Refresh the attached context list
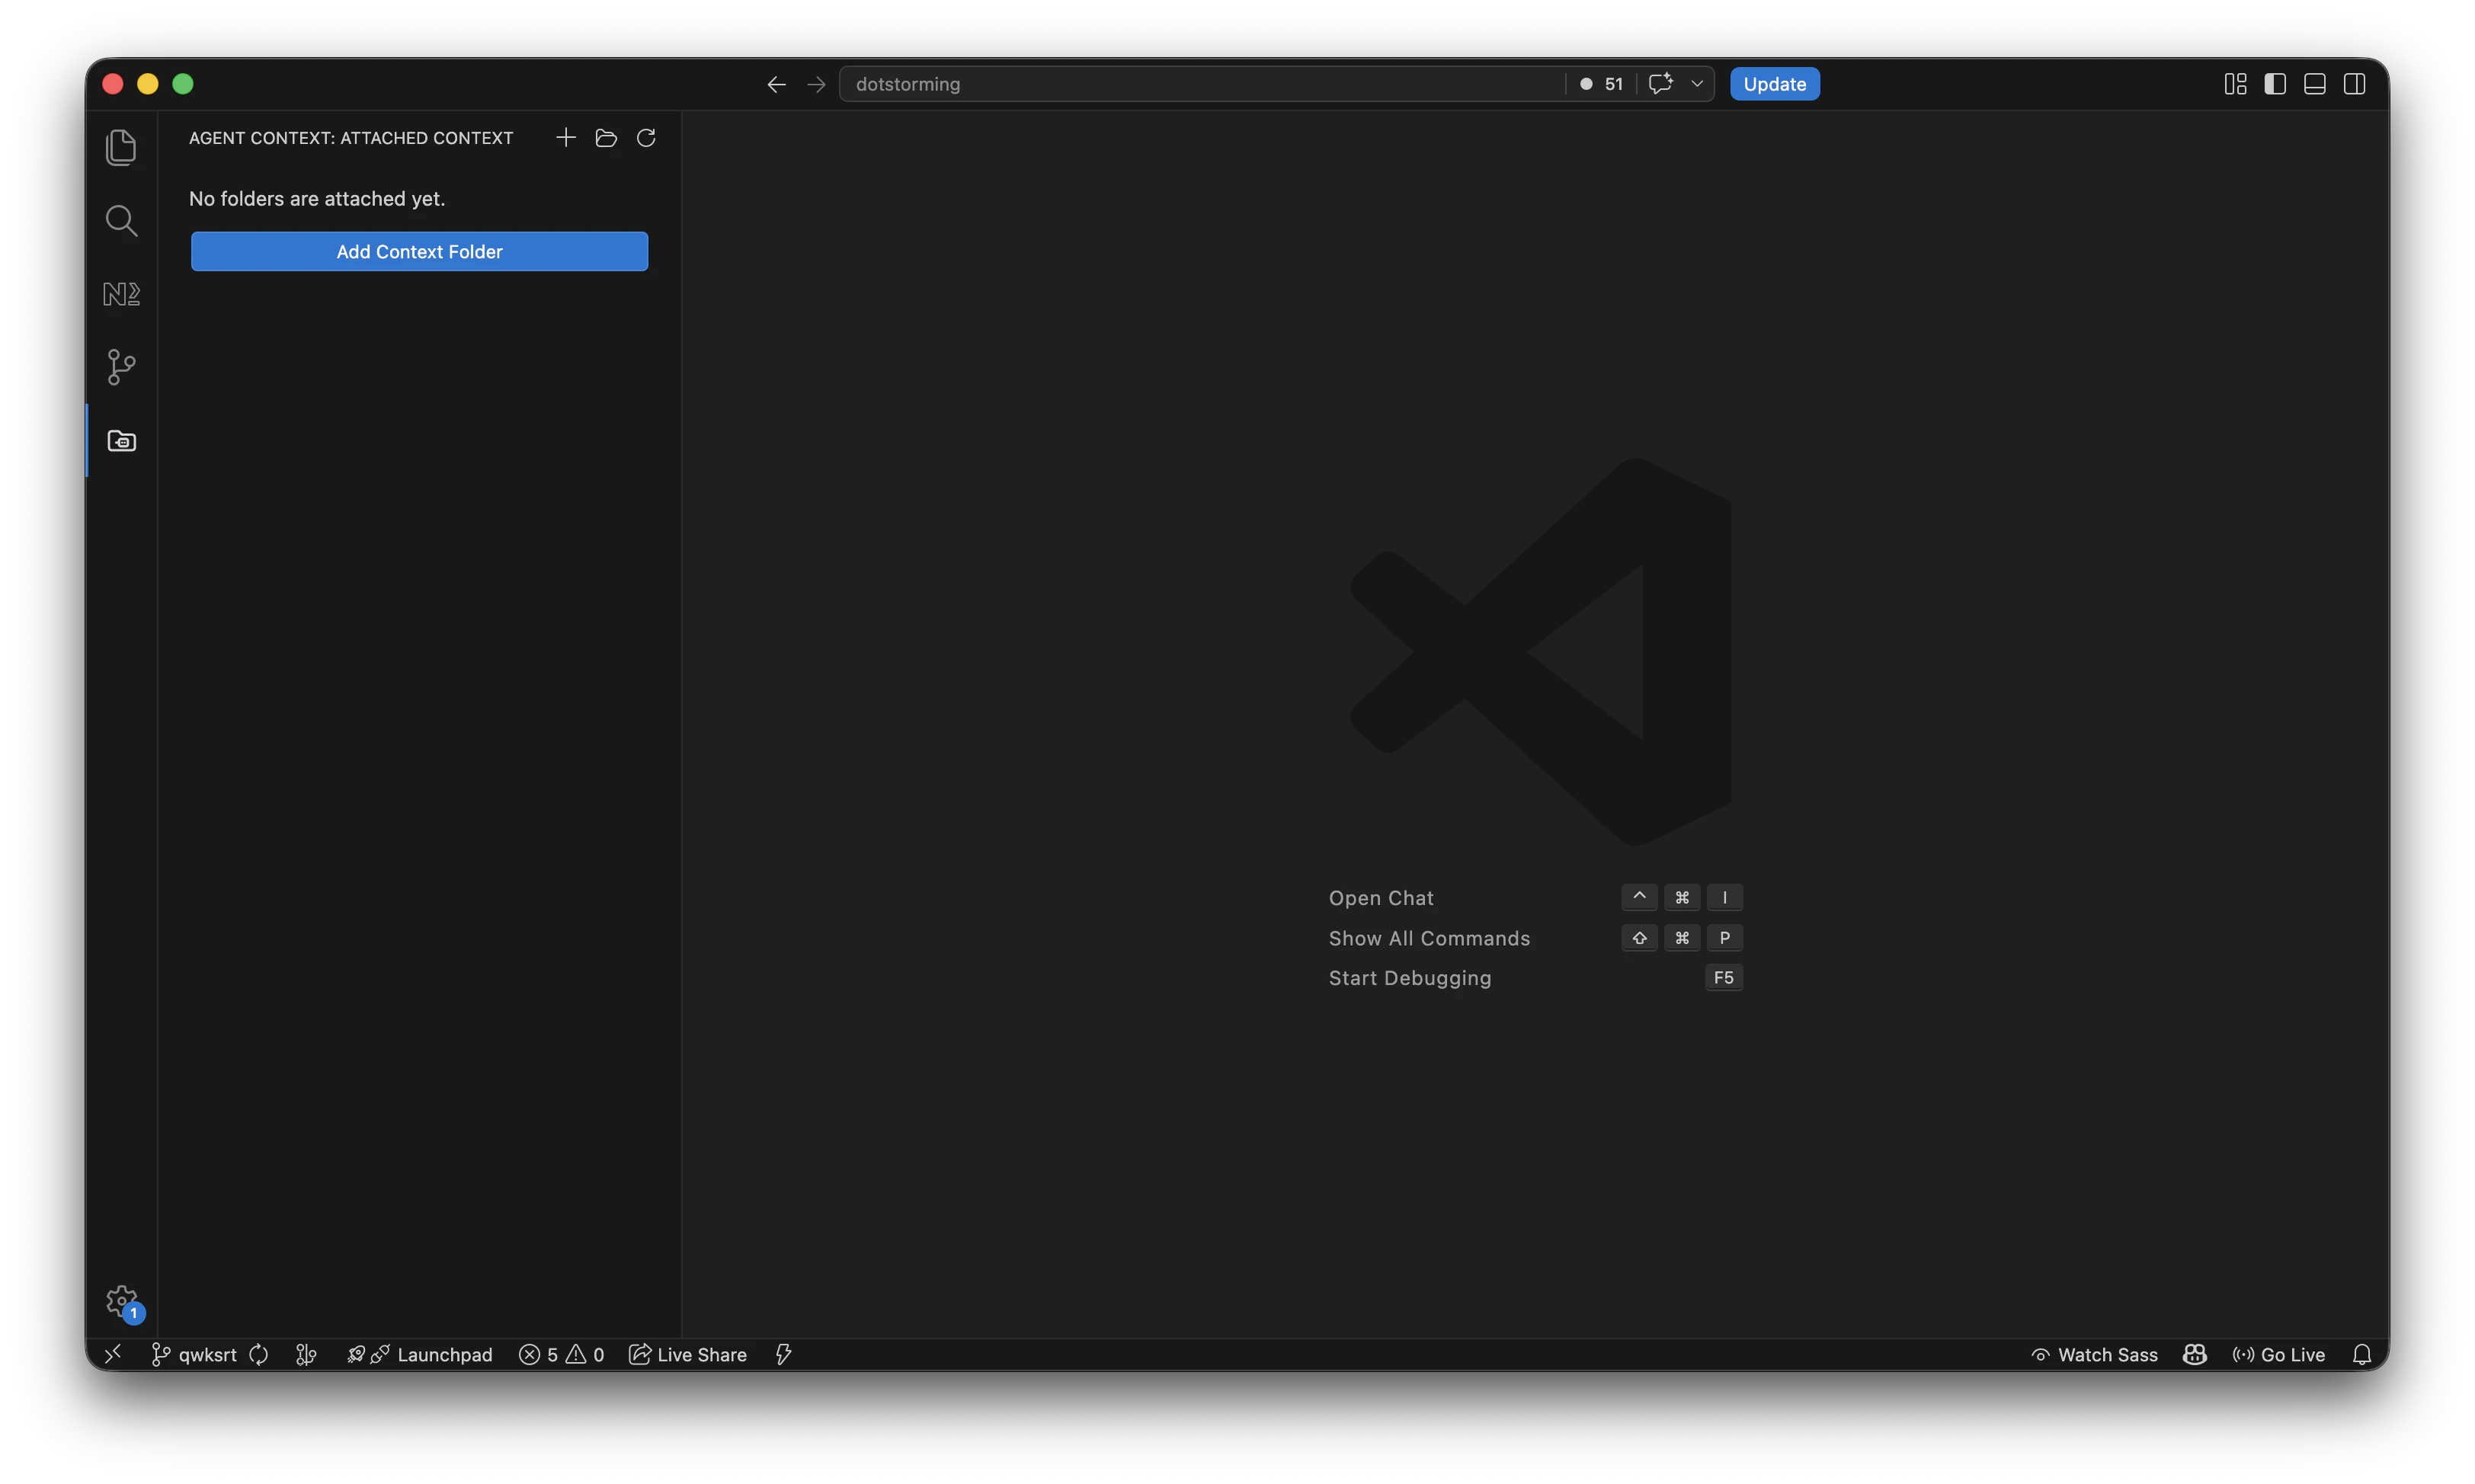This screenshot has height=1484, width=2475. click(646, 137)
